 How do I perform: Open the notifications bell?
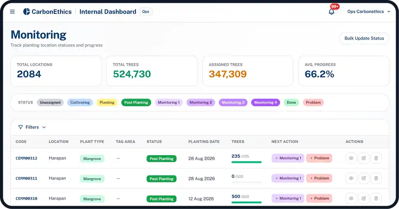[331, 12]
